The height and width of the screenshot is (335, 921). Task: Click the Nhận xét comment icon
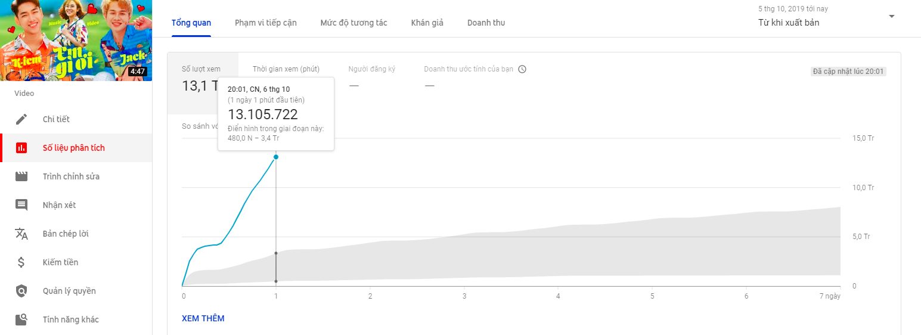click(x=21, y=205)
